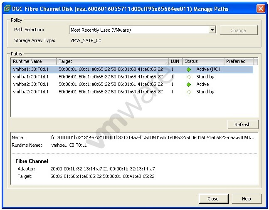Click the path Name value starting fc.2000001b321314a7

point(153,137)
